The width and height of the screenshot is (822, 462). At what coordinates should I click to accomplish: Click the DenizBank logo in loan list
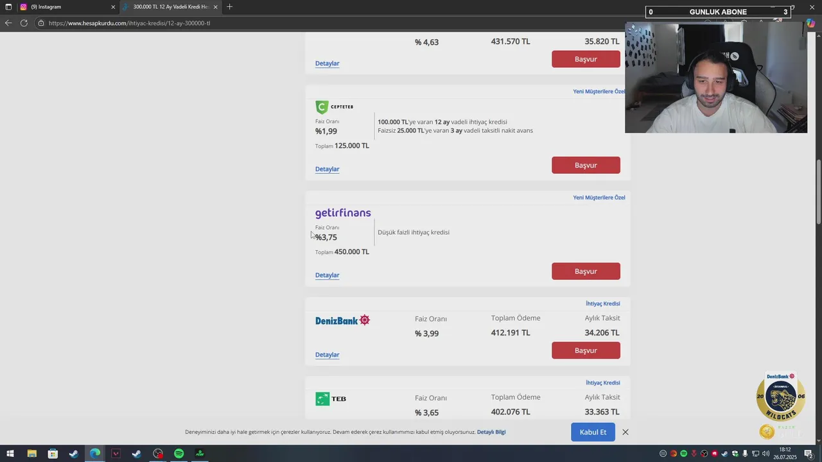[x=342, y=320]
